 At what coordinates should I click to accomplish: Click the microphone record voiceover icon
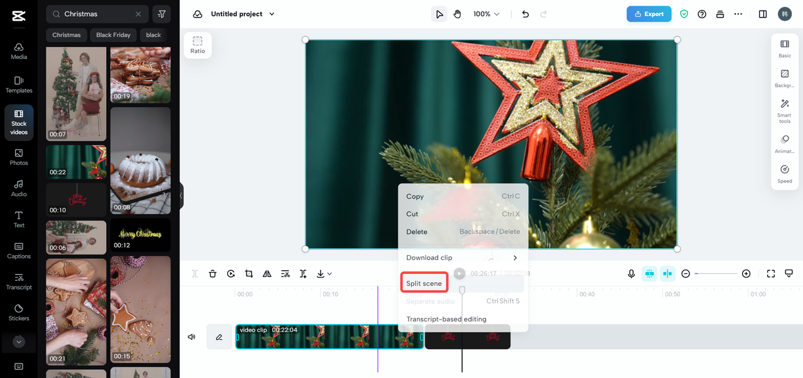click(x=631, y=274)
